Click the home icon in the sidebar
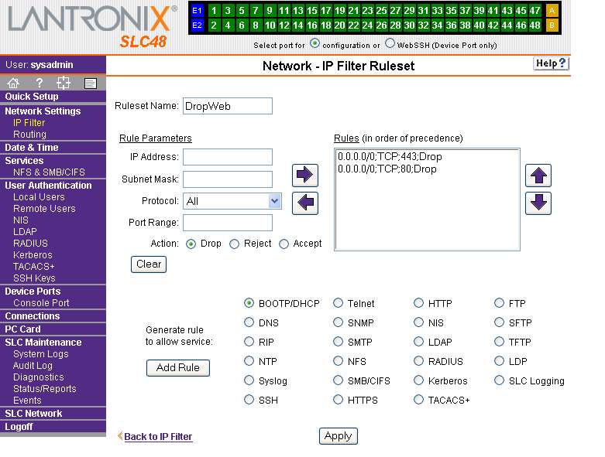The image size is (605, 457). [x=13, y=83]
